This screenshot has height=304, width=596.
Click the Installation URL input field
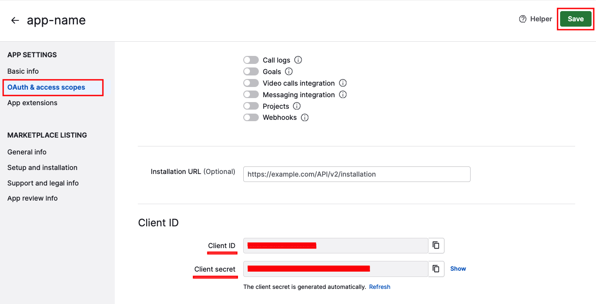(x=357, y=174)
